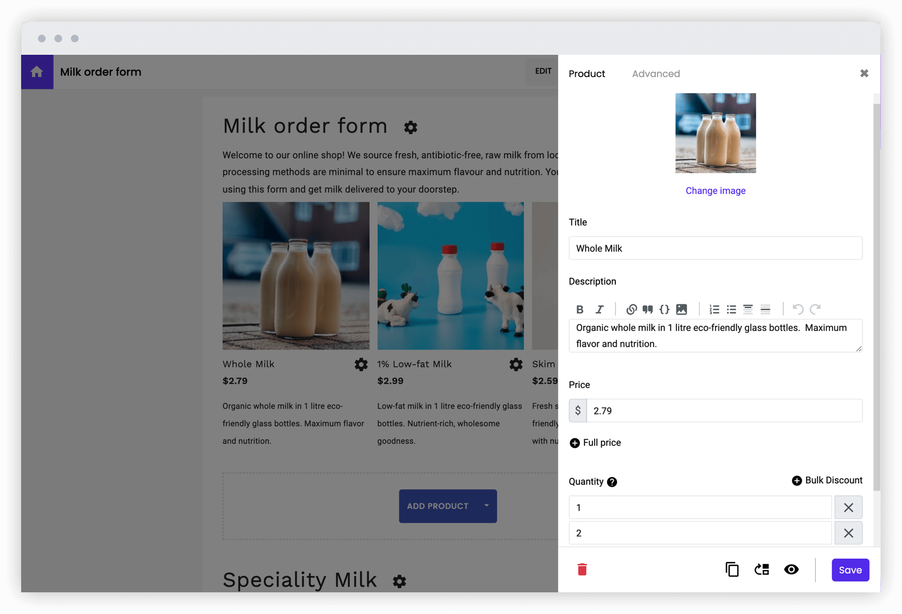Viewport: 902px width, 614px height.
Task: Open the Whole Milk product settings gear
Action: point(361,364)
